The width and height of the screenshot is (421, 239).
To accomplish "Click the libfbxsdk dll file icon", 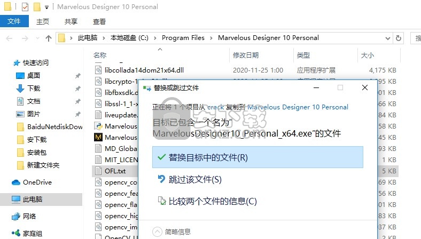I will [98, 92].
